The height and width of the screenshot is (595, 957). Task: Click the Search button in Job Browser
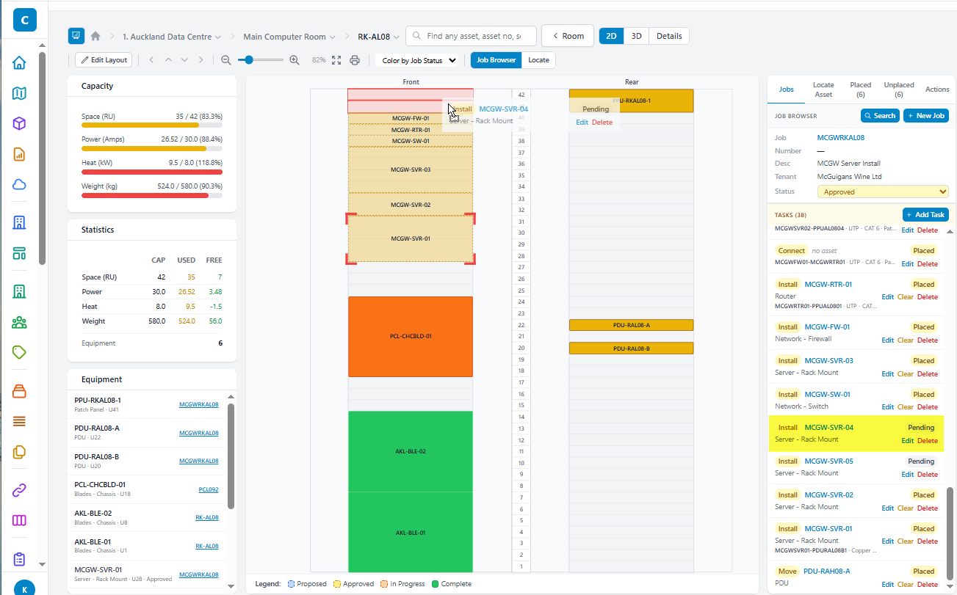880,115
